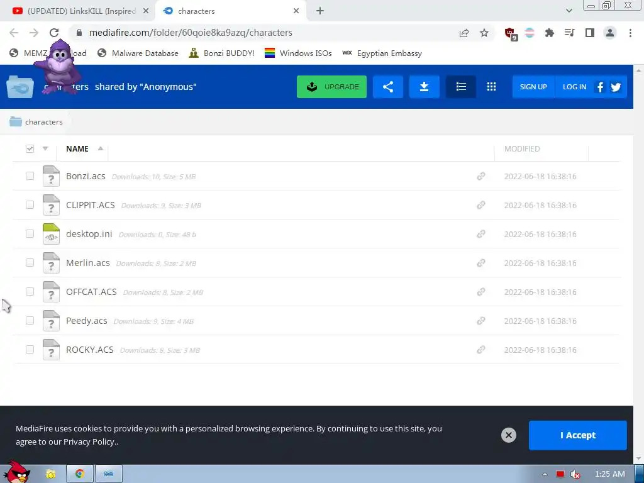This screenshot has height=483, width=644.
Task: Copy link icon for CLIPPIT.ACS
Action: point(481,205)
